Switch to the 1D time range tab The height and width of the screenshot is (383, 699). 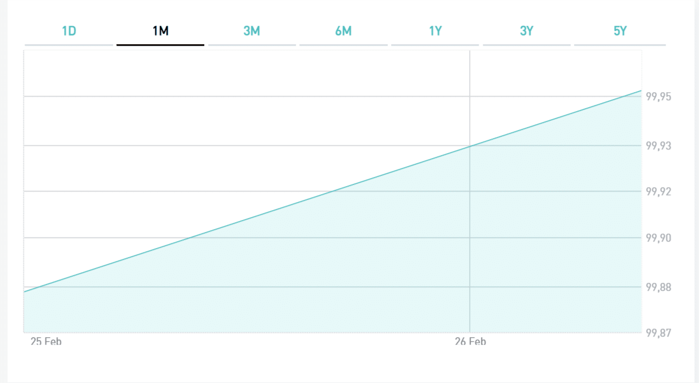pos(69,31)
